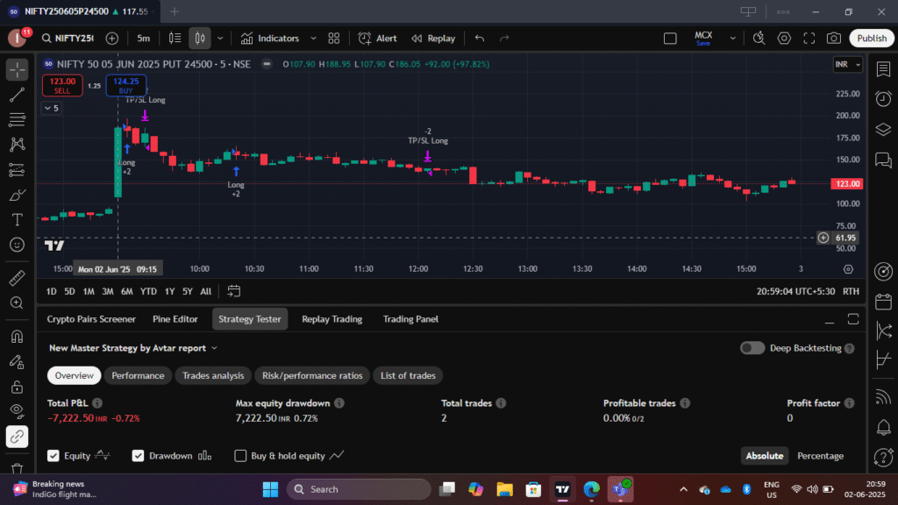Open the emoji icons tool
Image resolution: width=898 pixels, height=505 pixels.
click(18, 245)
